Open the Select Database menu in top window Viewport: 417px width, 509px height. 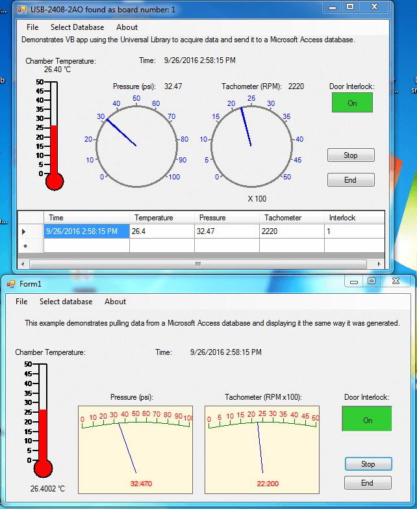[x=77, y=27]
